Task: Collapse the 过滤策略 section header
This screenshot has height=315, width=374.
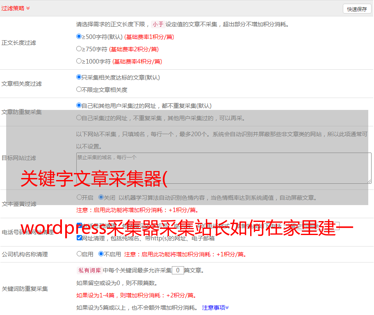Action: [x=16, y=8]
